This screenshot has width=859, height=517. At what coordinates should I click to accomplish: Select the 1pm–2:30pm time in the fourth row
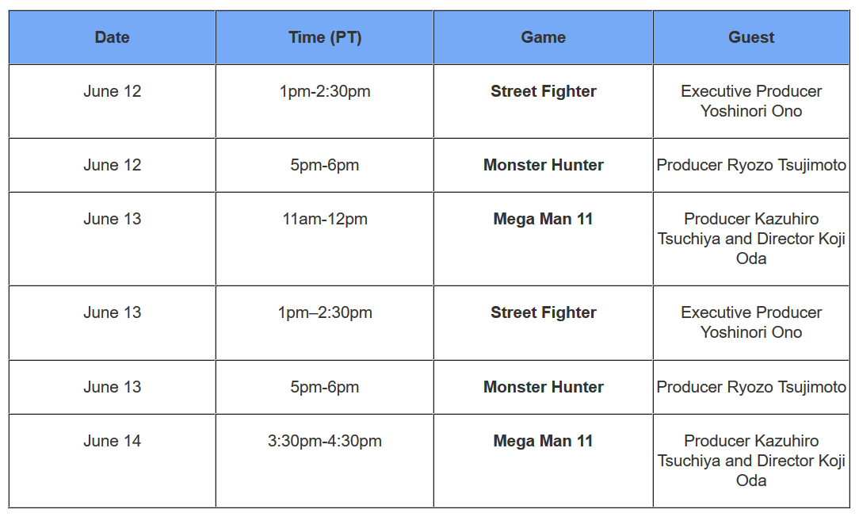[325, 312]
